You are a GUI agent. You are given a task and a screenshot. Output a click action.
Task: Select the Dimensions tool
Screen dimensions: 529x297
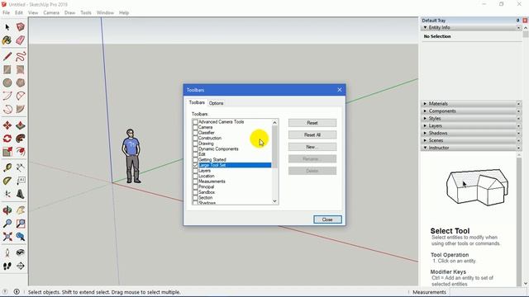[x=20, y=167]
